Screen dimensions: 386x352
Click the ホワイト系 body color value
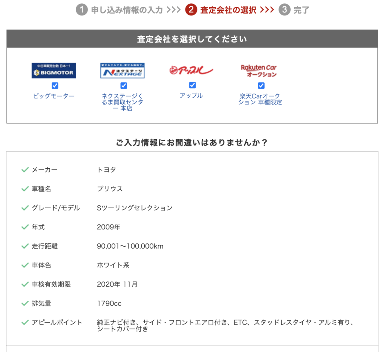coord(113,265)
